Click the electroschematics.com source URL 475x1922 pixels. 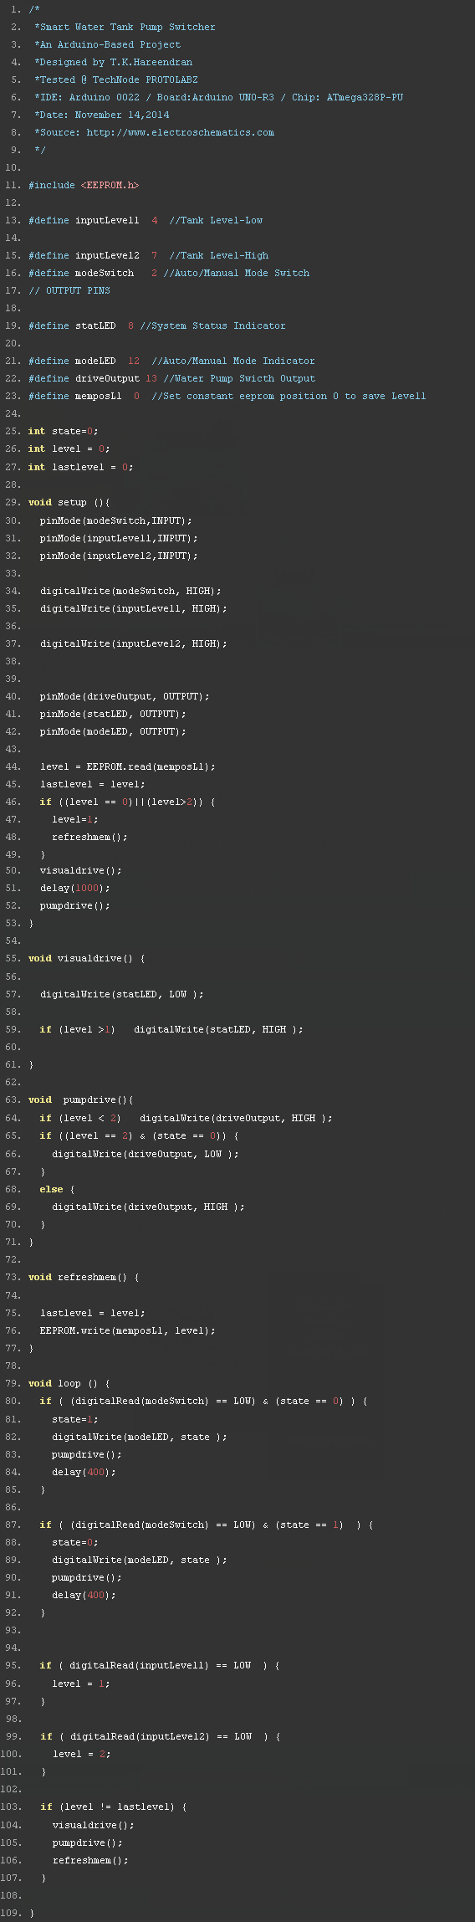pyautogui.click(x=181, y=132)
